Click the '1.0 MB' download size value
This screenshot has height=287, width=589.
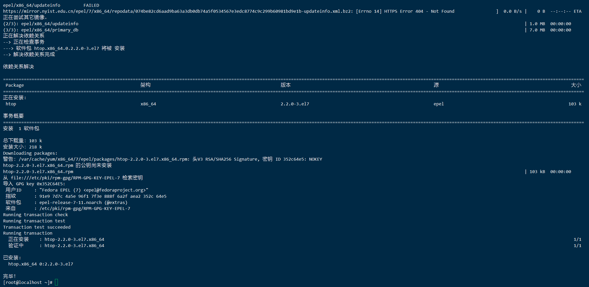click(537, 24)
